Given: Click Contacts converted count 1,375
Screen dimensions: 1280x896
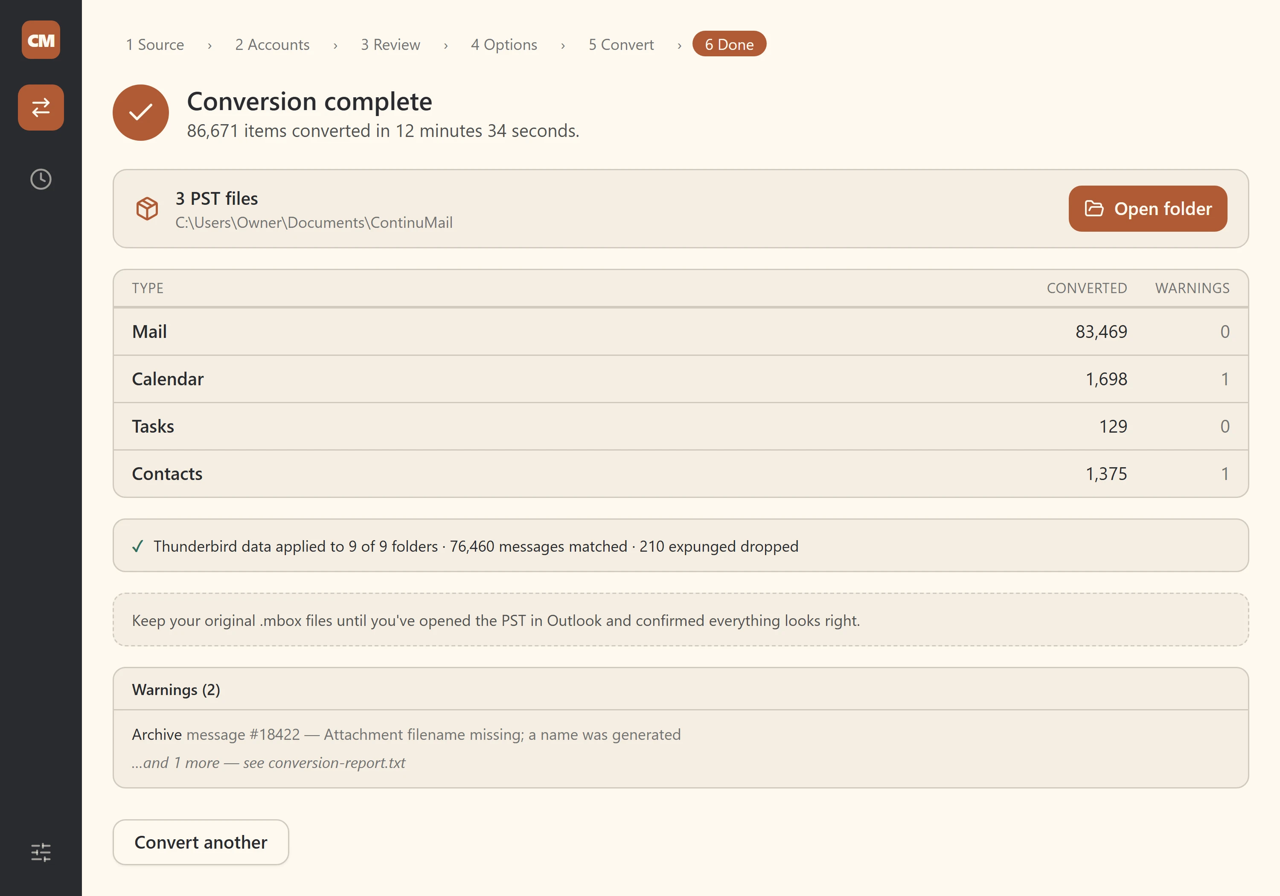Looking at the screenshot, I should [x=1106, y=474].
